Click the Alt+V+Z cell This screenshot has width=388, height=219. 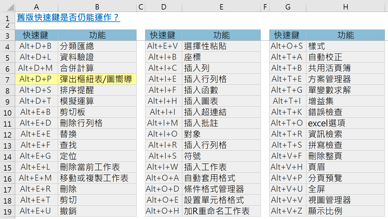(x=288, y=211)
